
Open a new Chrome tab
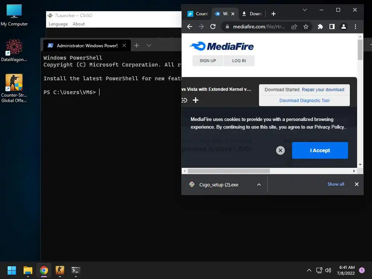(273, 14)
